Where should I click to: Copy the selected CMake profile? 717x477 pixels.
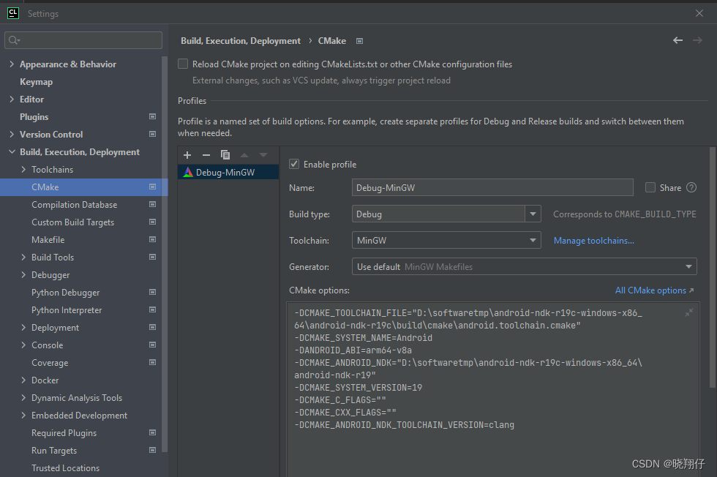[x=225, y=155]
